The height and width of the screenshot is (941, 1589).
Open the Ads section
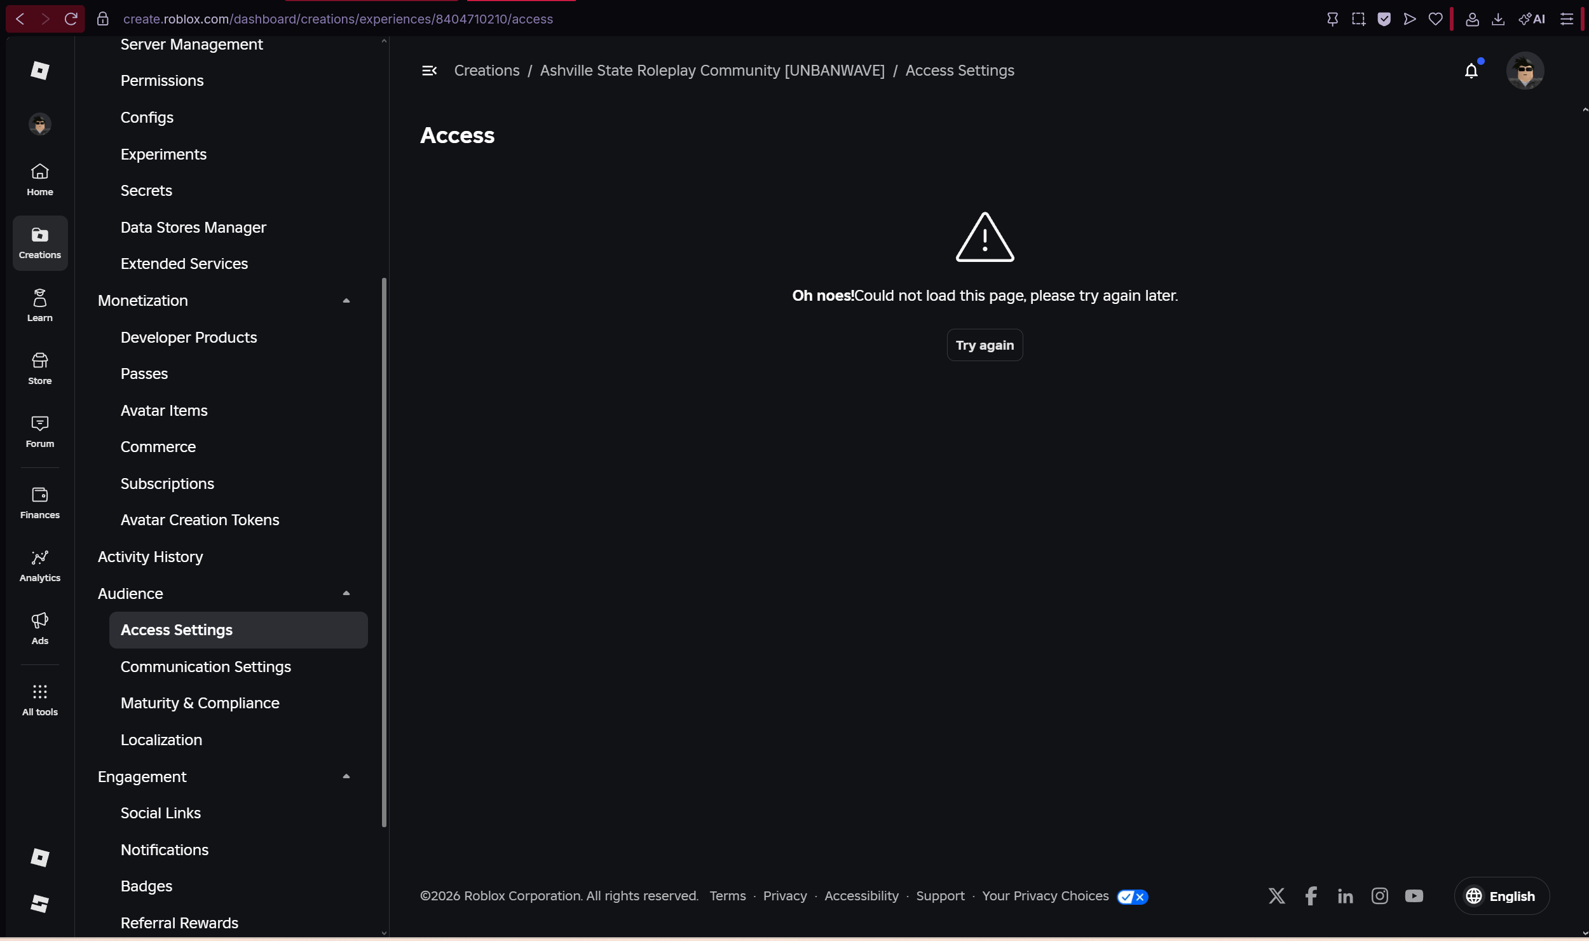(x=39, y=628)
